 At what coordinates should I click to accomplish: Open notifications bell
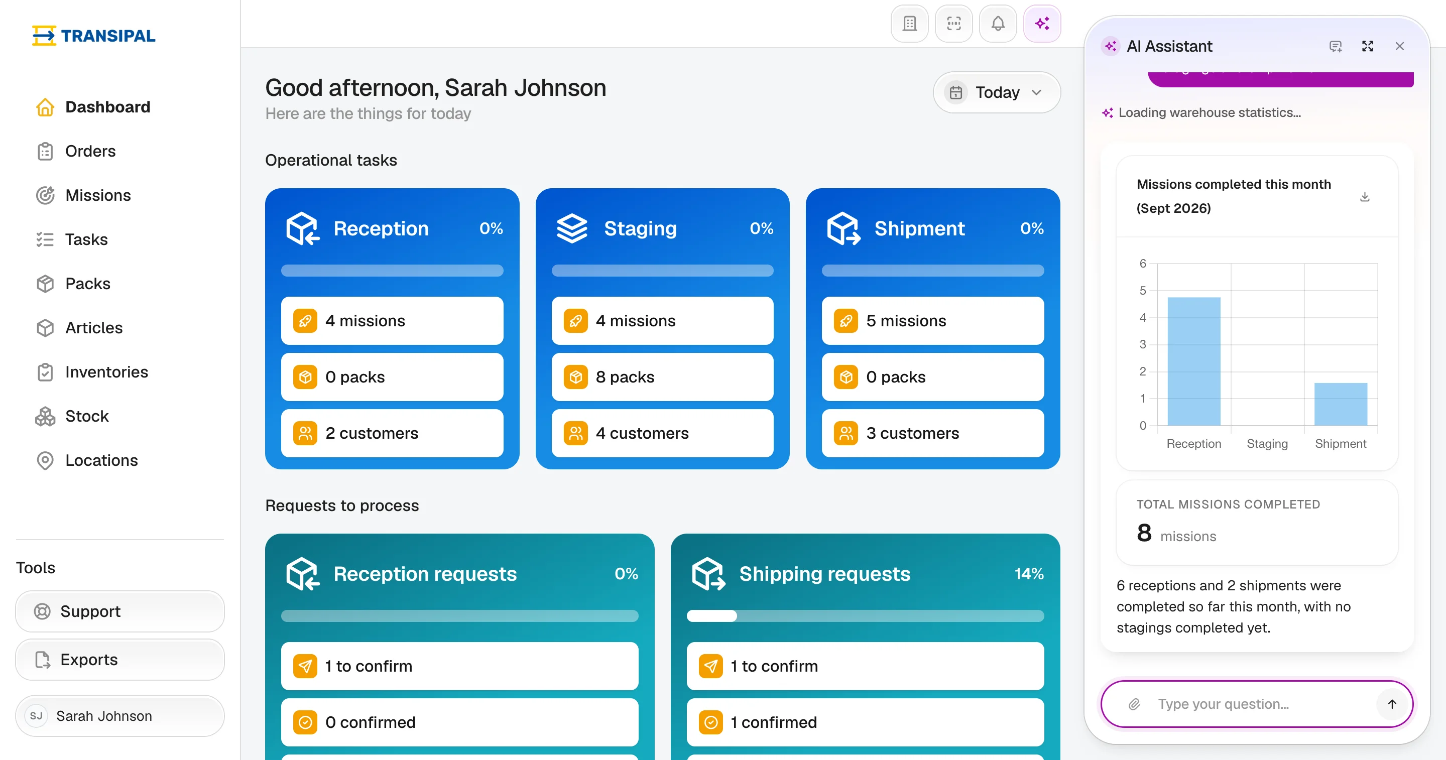tap(998, 24)
